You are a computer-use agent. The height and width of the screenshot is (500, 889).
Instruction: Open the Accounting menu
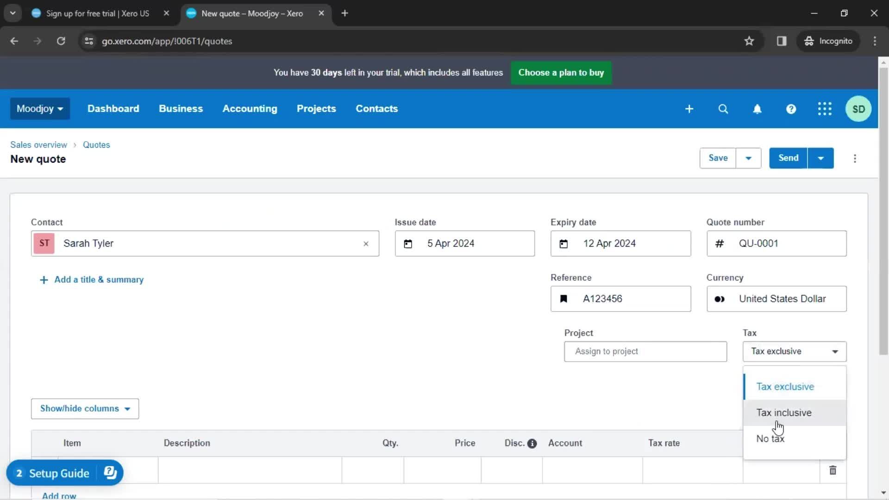[x=250, y=109]
